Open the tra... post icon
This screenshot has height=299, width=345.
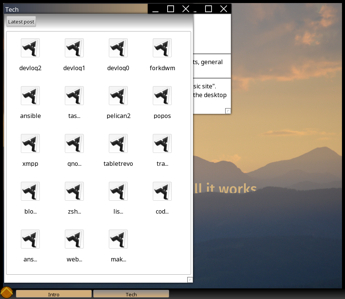tap(162, 143)
